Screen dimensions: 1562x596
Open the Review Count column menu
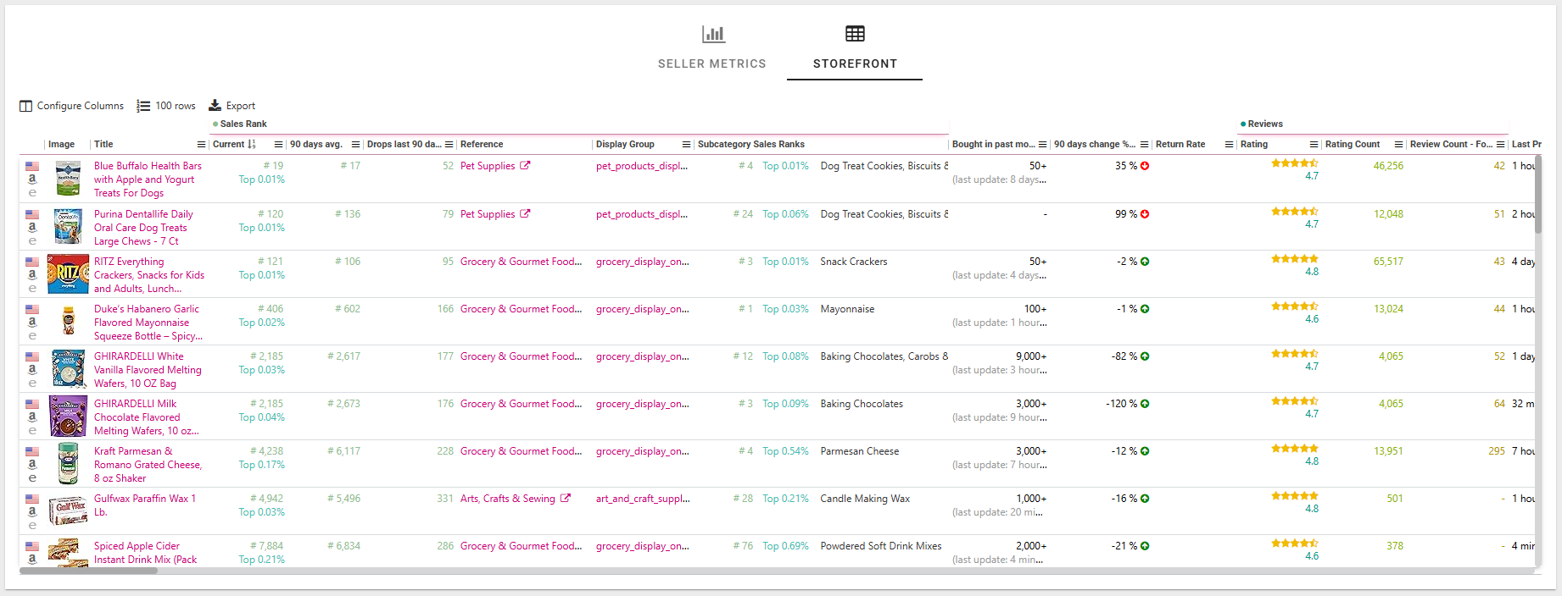(x=1500, y=145)
